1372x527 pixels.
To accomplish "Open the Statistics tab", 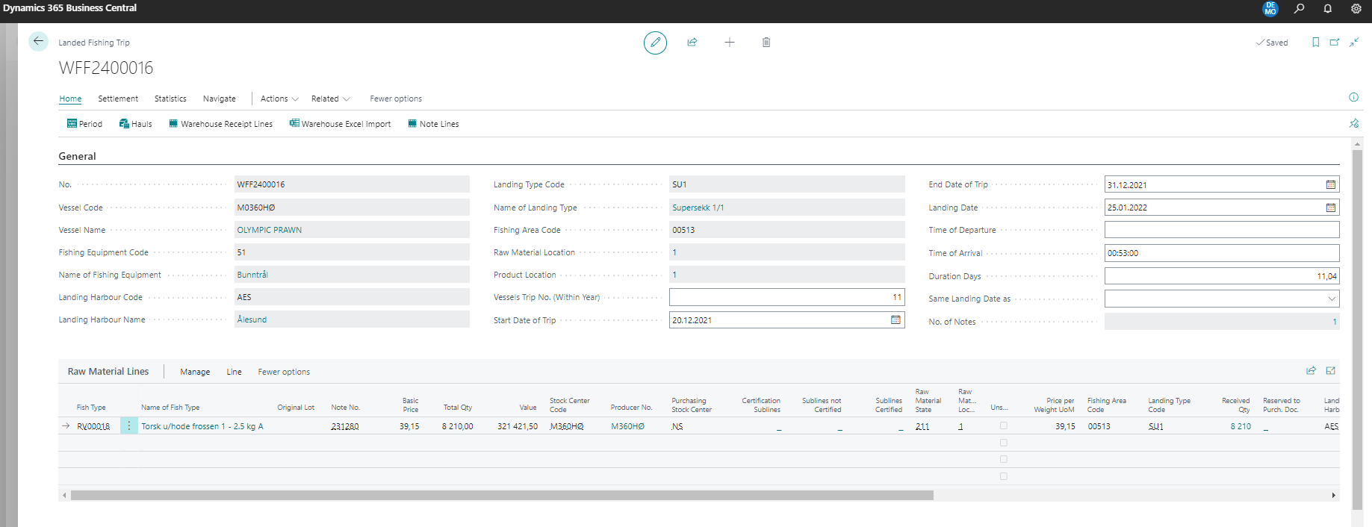I will (x=170, y=99).
